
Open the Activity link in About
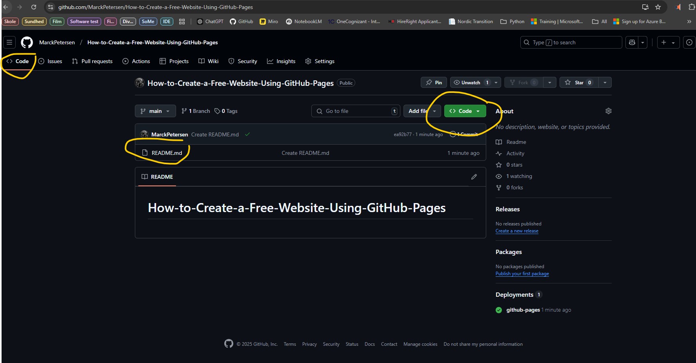510,153
